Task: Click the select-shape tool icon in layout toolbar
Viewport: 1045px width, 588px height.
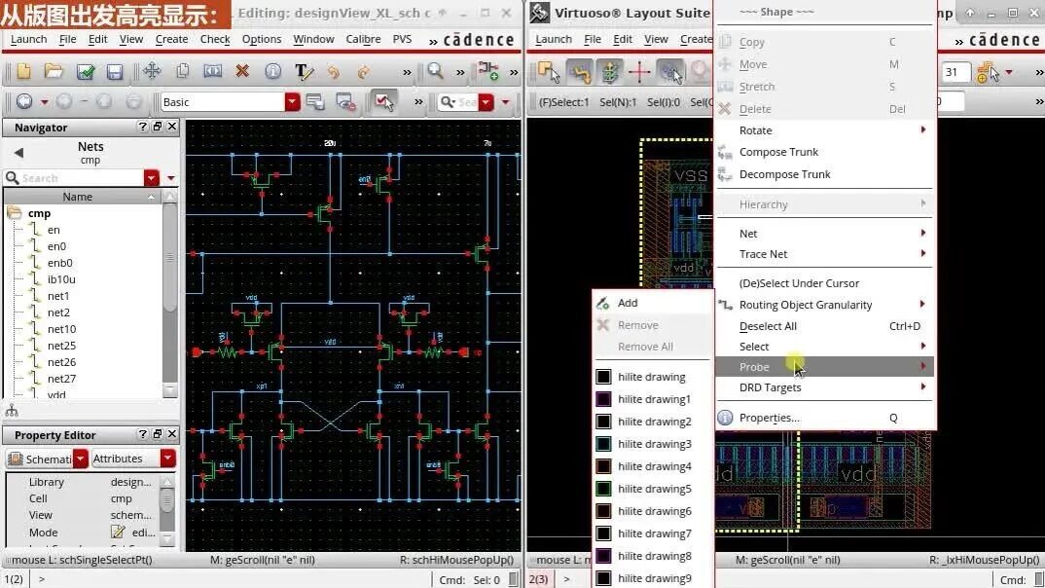Action: pyautogui.click(x=549, y=72)
